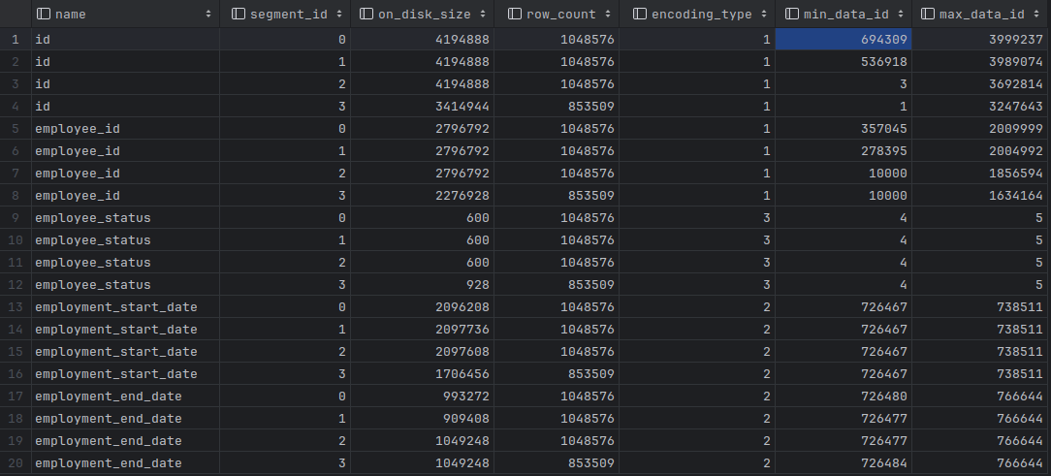Click the column icon beside the name header
The image size is (1051, 476).
point(44,14)
